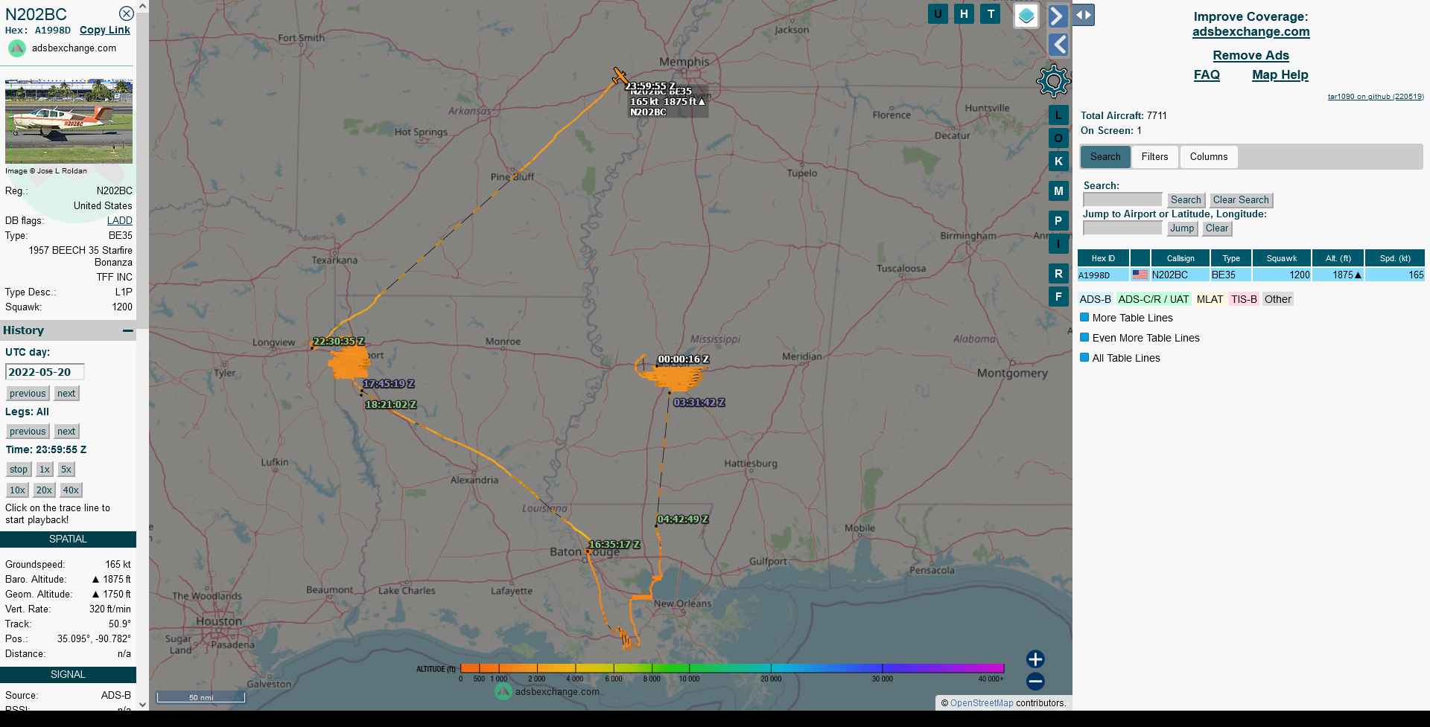Image resolution: width=1430 pixels, height=727 pixels.
Task: Click the I map option button
Action: 1058,243
